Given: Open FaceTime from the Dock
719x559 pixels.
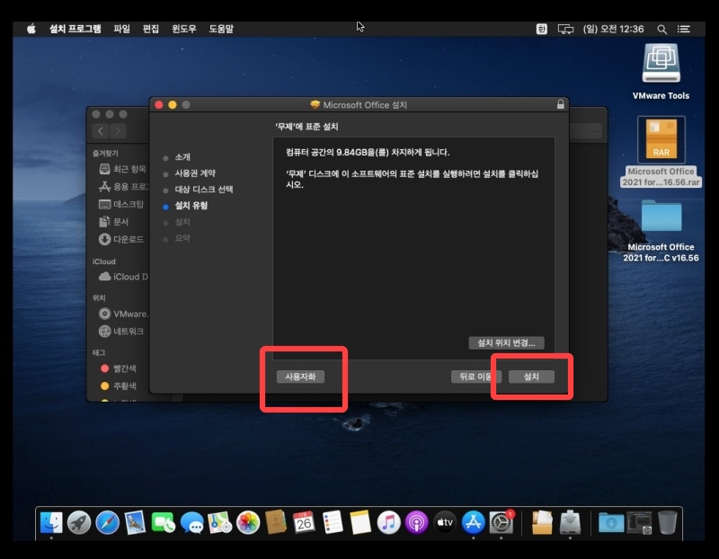Looking at the screenshot, I should (x=164, y=522).
